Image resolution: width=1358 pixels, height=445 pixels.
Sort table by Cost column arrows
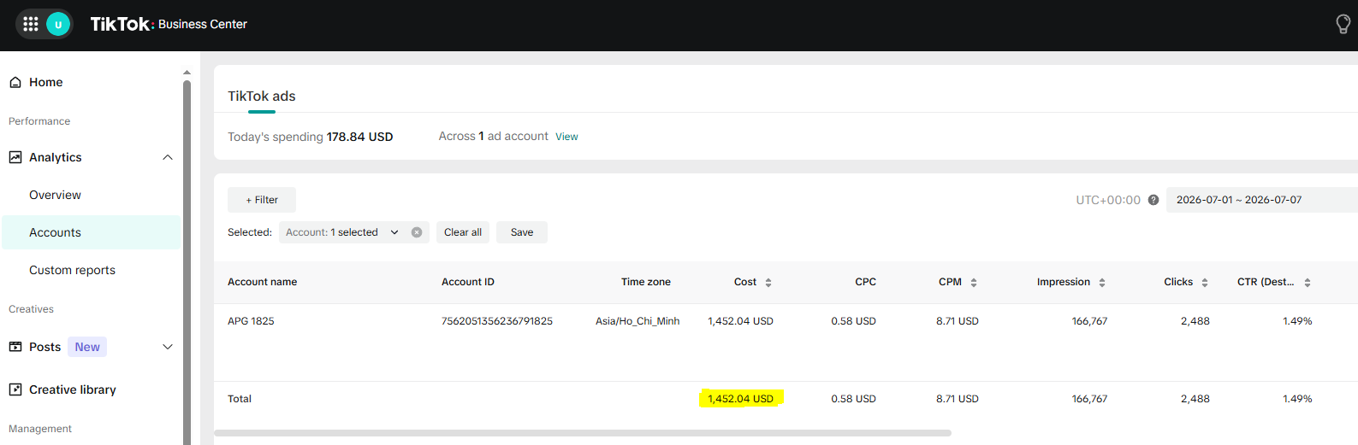(768, 283)
